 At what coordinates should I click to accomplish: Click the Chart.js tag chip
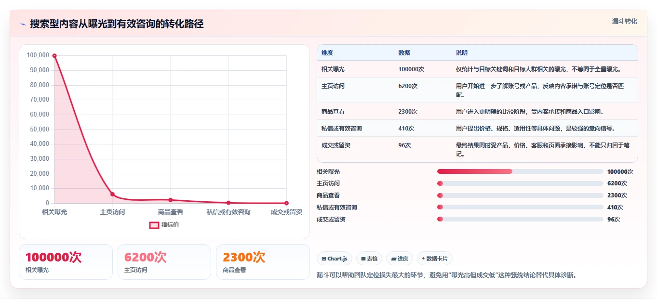click(335, 259)
